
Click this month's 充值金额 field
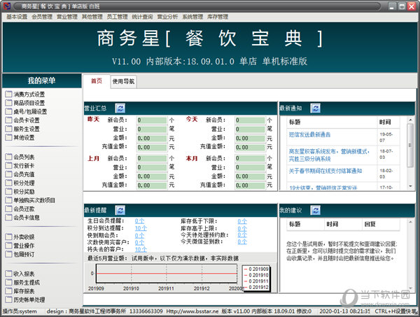coord(250,185)
